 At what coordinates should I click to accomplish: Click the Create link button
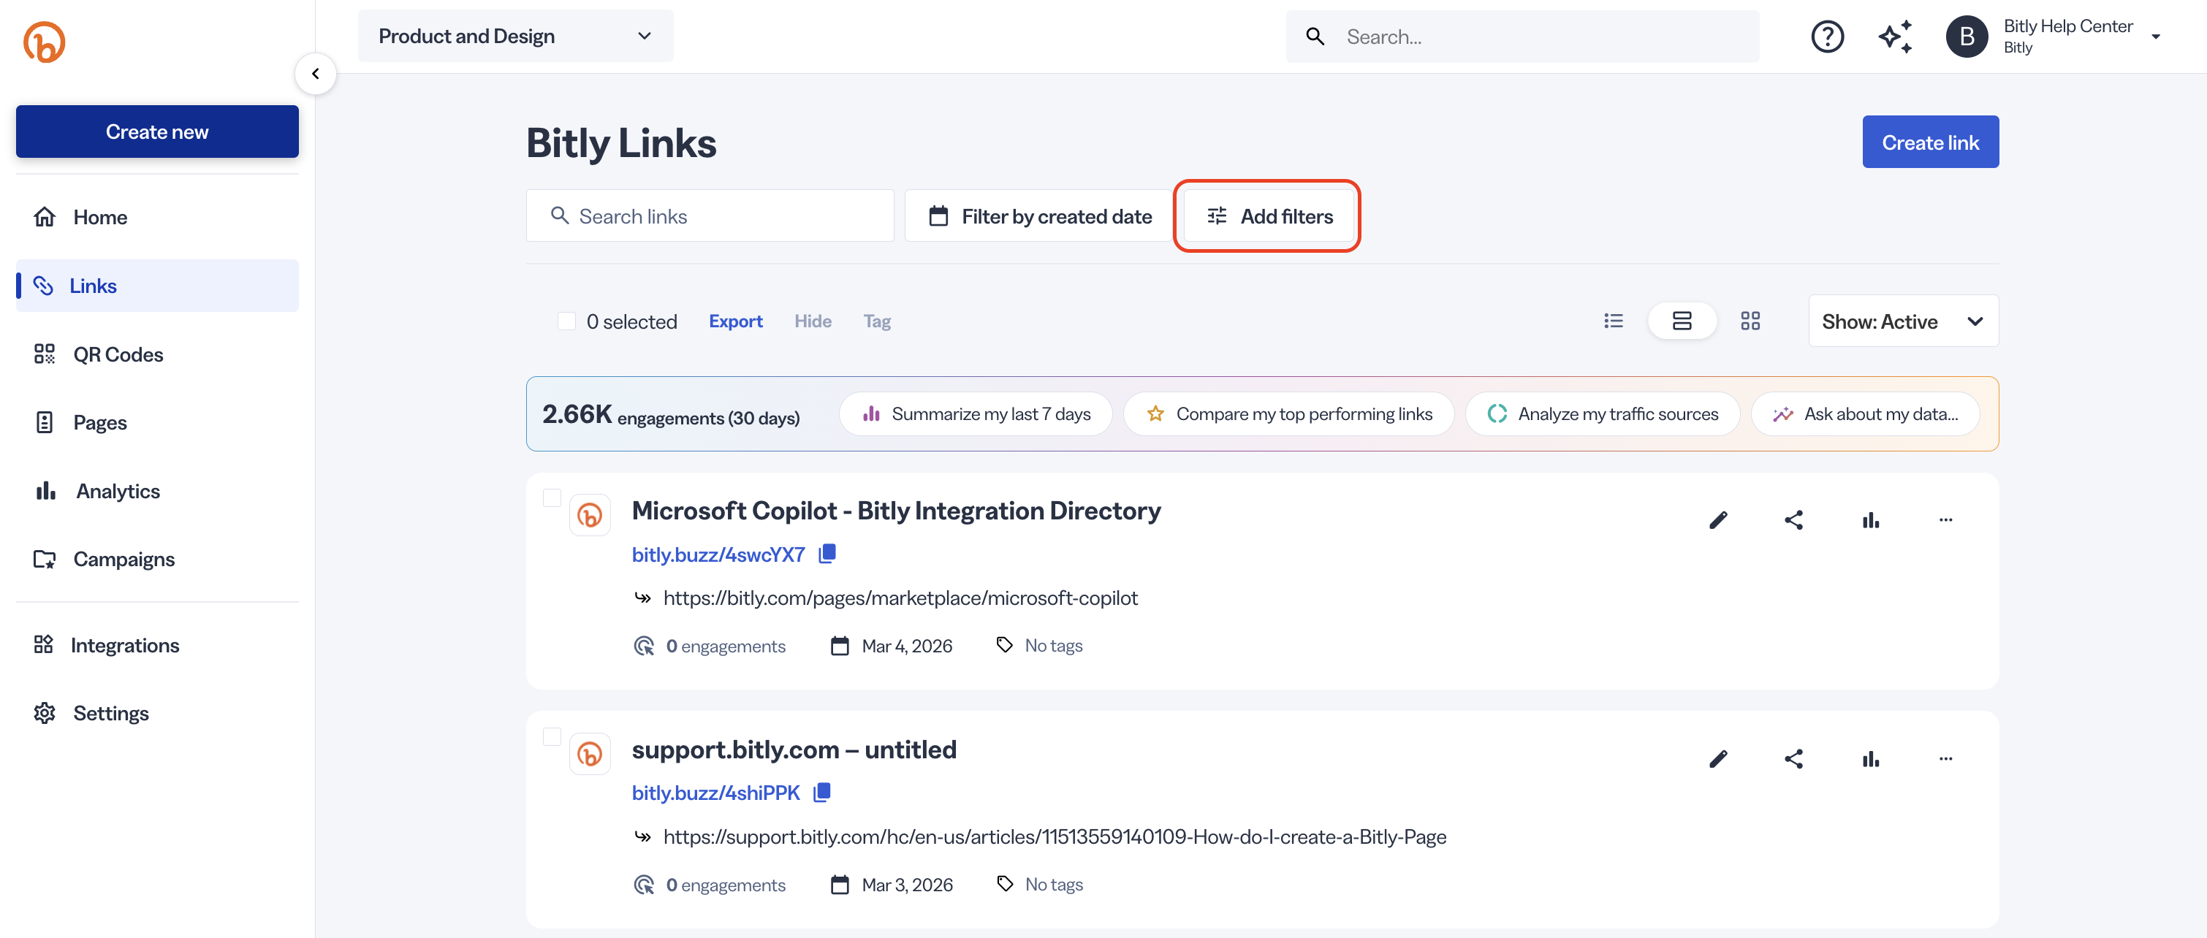tap(1930, 142)
